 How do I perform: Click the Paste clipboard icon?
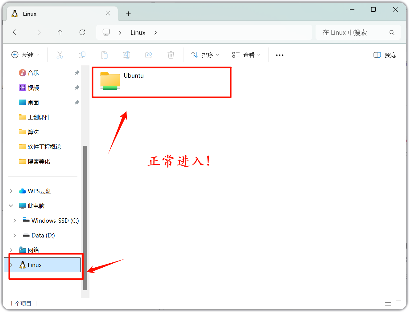(x=104, y=55)
